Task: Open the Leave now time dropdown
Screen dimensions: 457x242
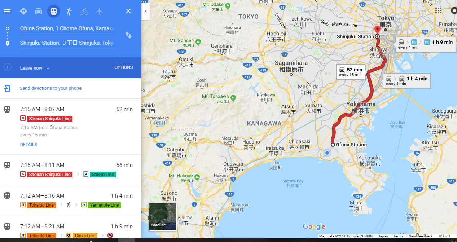Action: click(x=35, y=68)
